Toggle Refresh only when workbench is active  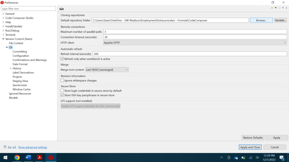(62, 59)
